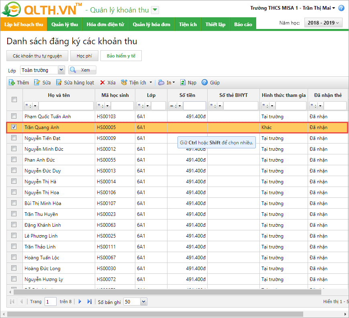Switch to the Báo cáo menu tab
This screenshot has width=349, height=318.
click(243, 24)
